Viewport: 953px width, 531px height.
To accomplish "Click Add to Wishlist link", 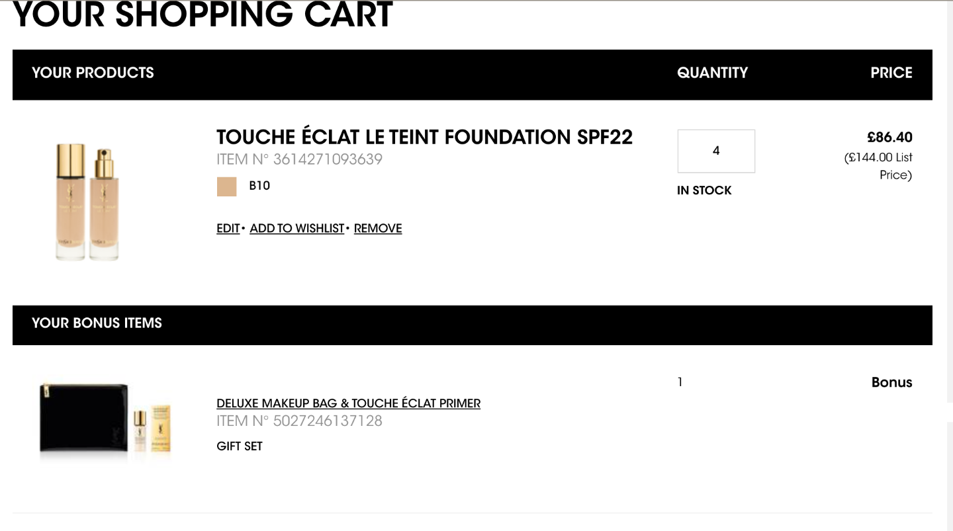I will click(297, 228).
